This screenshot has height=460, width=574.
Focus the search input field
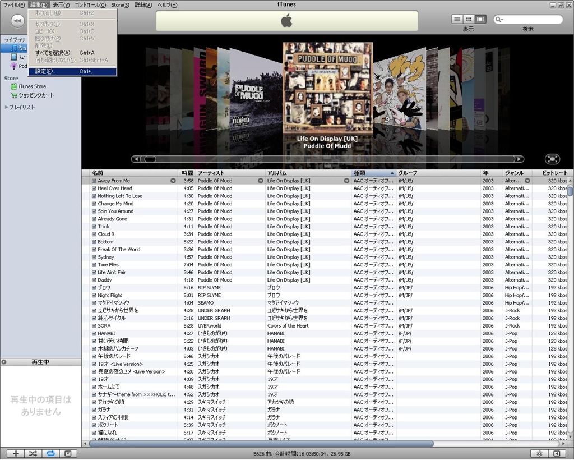(x=533, y=20)
